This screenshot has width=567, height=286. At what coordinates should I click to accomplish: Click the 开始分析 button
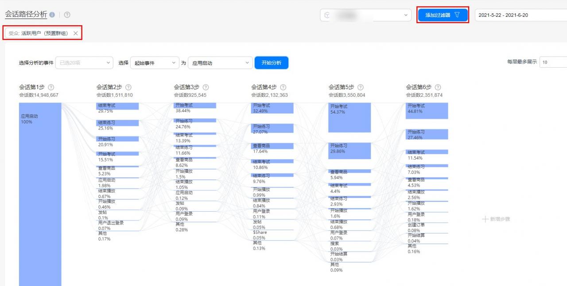271,62
